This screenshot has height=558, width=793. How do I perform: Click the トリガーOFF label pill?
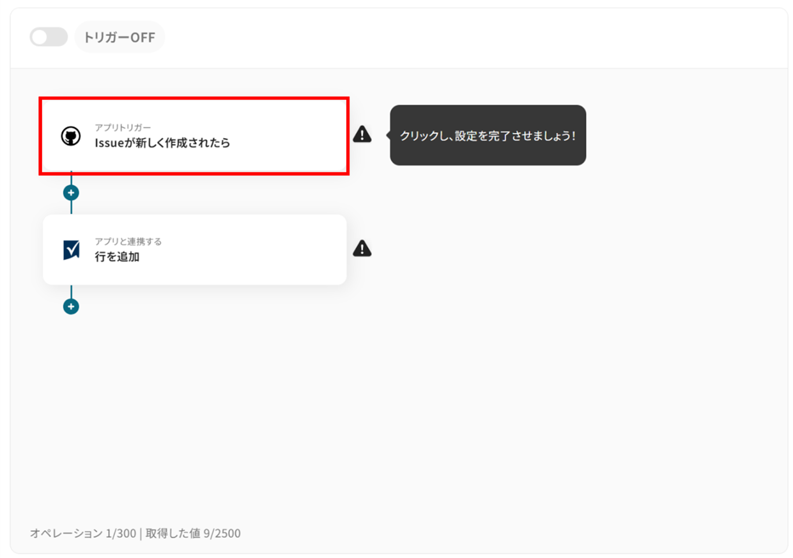coord(119,37)
